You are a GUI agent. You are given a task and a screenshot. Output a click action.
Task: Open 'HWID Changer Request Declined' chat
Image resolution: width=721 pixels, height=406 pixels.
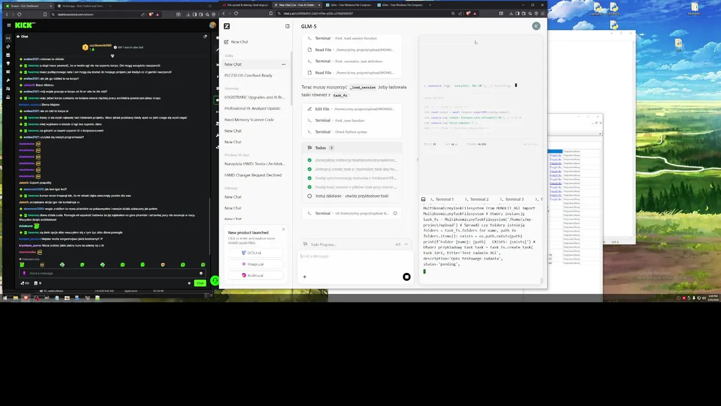click(253, 175)
